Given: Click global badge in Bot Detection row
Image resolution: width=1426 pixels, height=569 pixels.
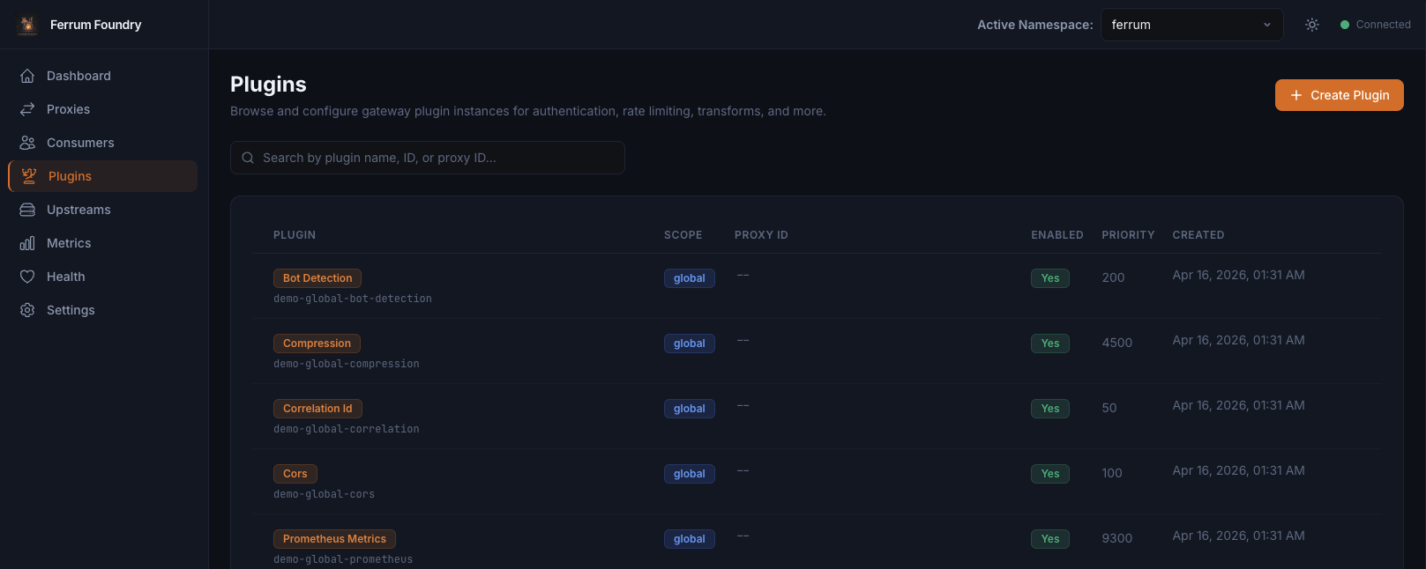Looking at the screenshot, I should point(690,278).
